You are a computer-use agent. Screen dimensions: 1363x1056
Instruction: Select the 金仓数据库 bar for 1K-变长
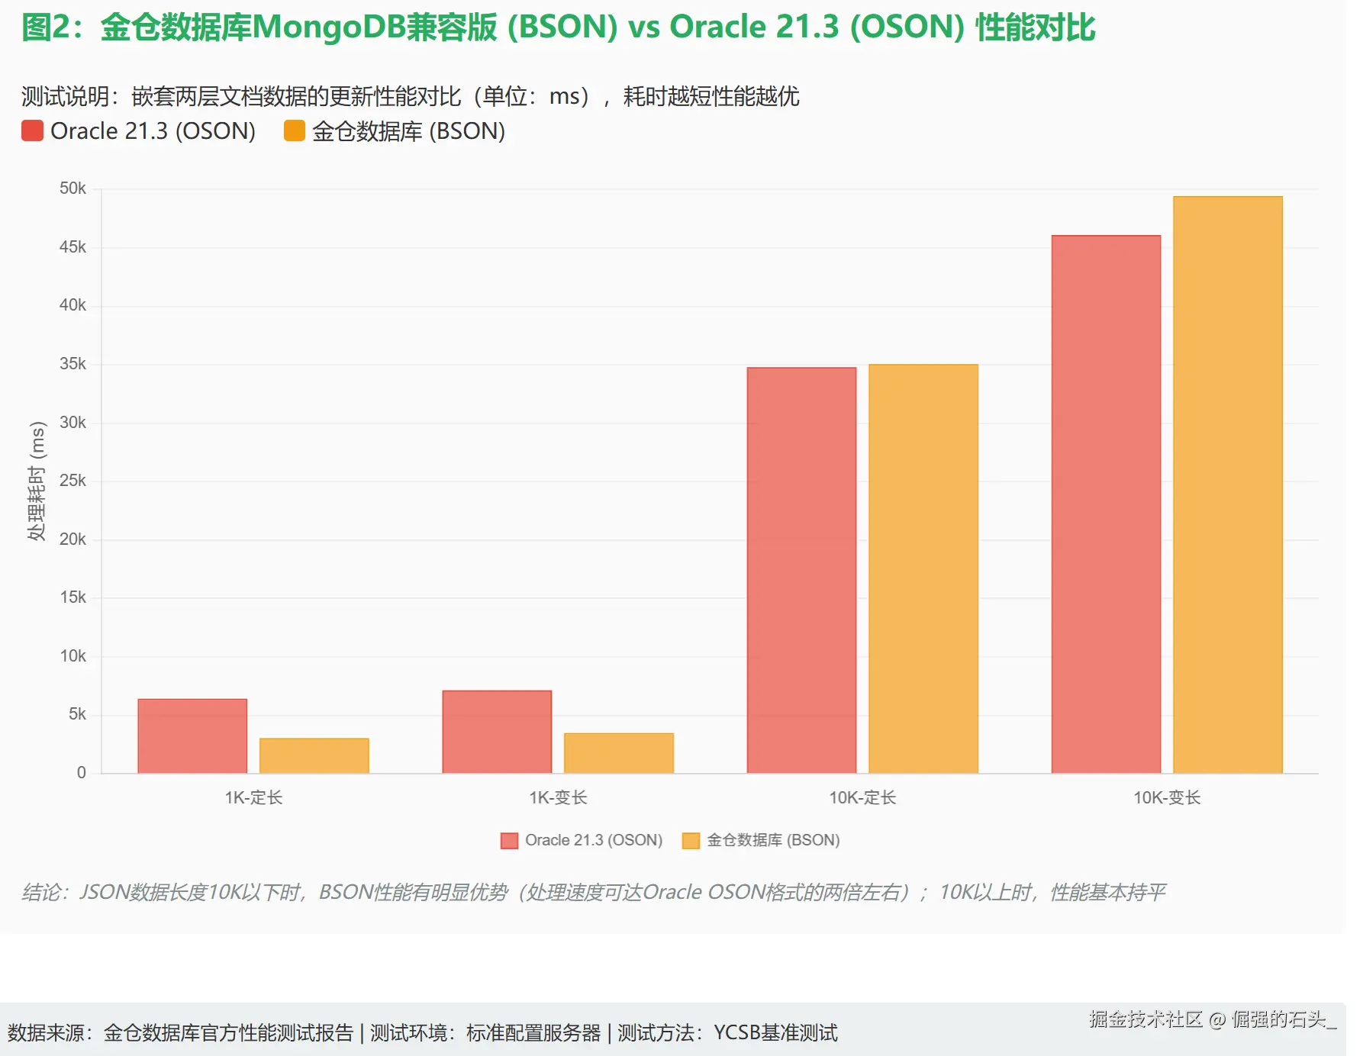[619, 753]
